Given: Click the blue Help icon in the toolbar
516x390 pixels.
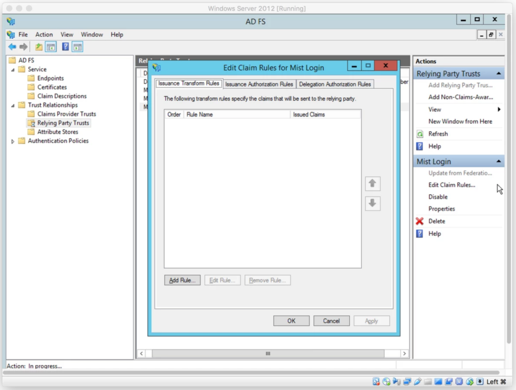Looking at the screenshot, I should (x=66, y=47).
